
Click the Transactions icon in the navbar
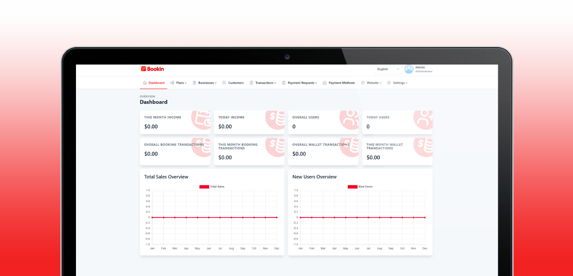point(251,83)
